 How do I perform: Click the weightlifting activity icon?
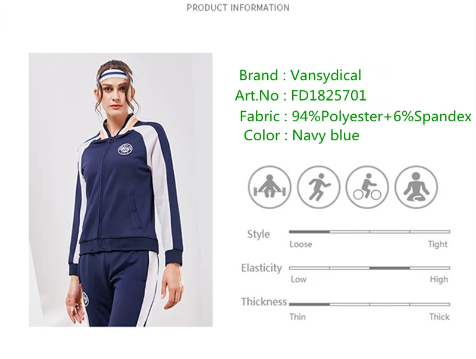coord(270,187)
